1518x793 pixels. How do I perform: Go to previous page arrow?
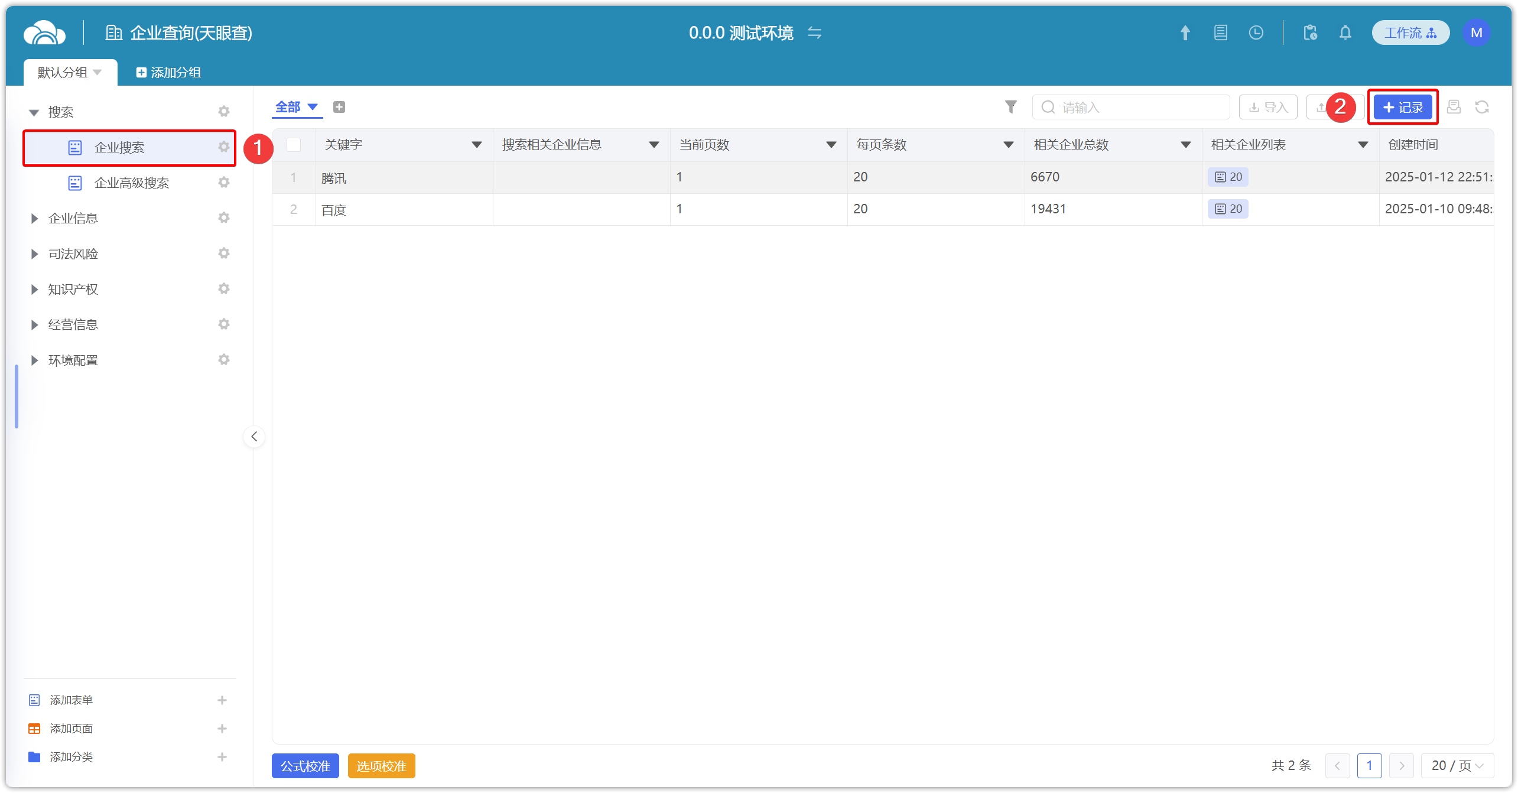(1337, 766)
